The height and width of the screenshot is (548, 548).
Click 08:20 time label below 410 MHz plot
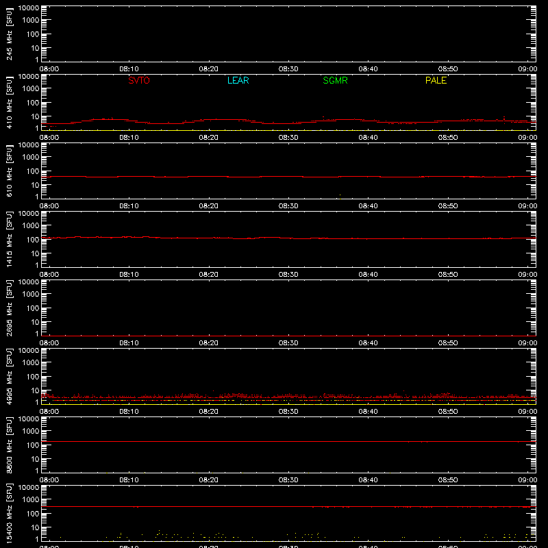209,138
